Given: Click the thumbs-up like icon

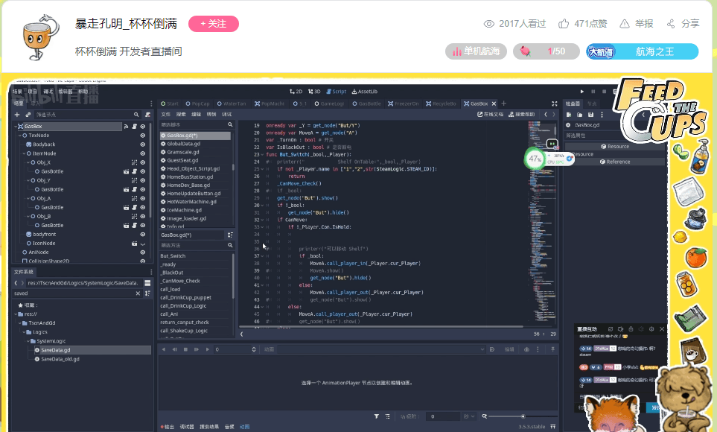Looking at the screenshot, I should 563,24.
